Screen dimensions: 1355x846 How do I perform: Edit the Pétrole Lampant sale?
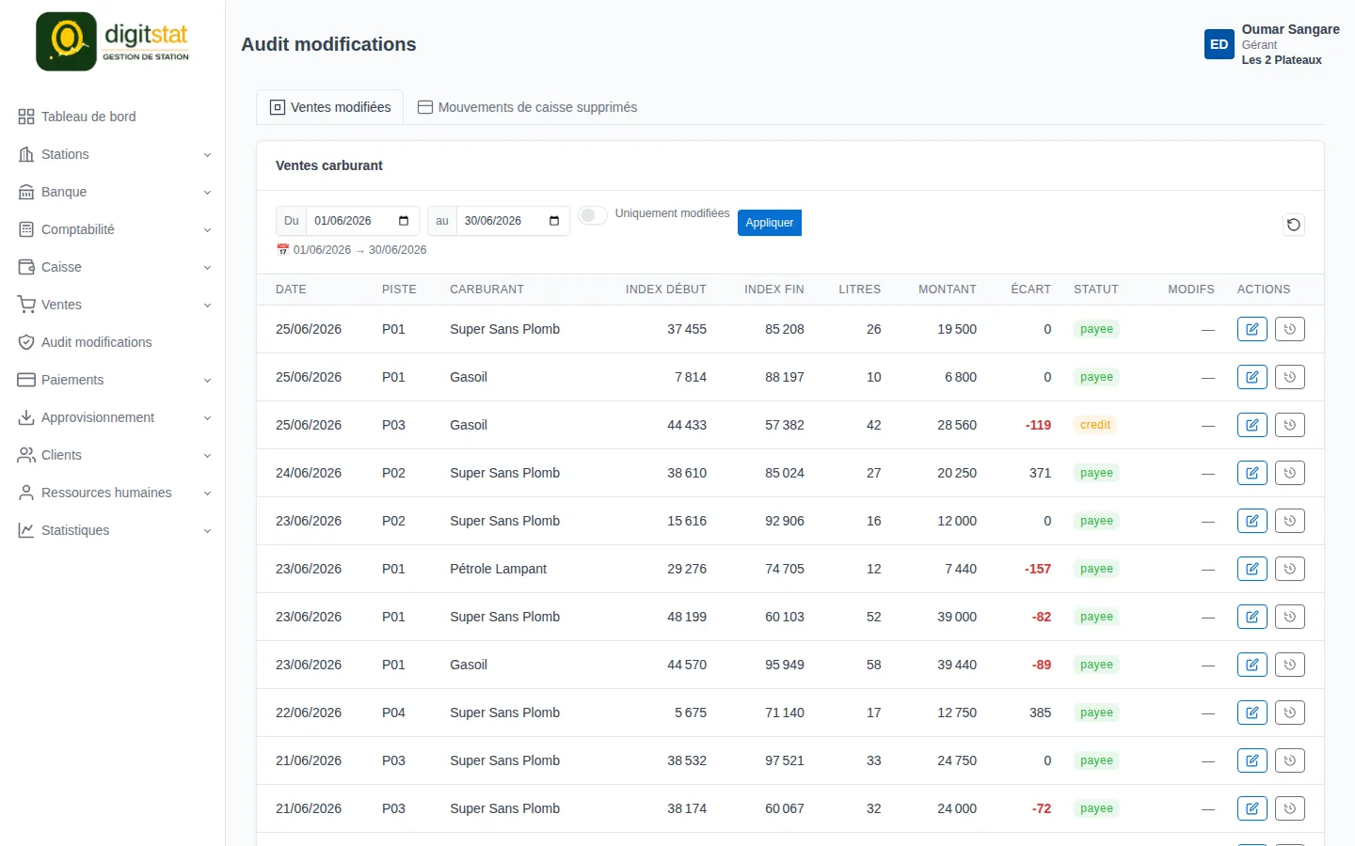pos(1252,569)
